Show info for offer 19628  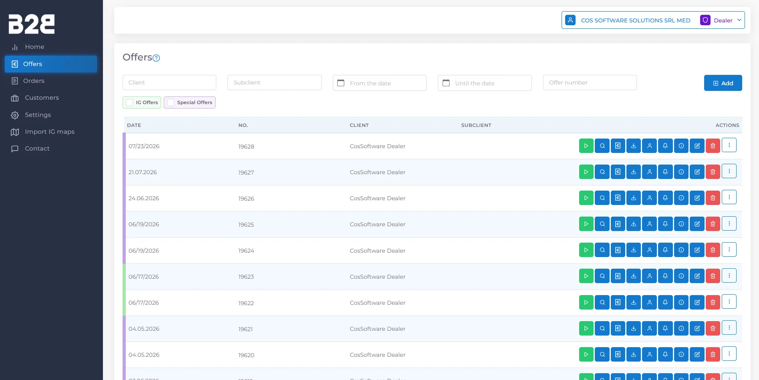click(x=681, y=146)
